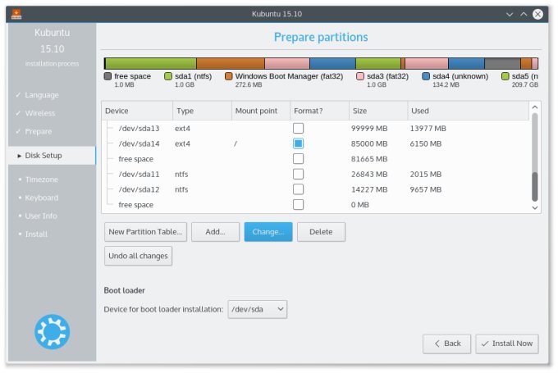Select the Disk Setup step
Image resolution: width=558 pixels, height=373 pixels.
pos(52,156)
